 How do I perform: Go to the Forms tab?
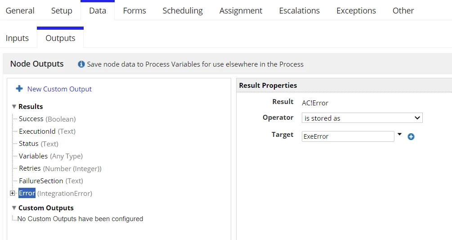tap(134, 11)
